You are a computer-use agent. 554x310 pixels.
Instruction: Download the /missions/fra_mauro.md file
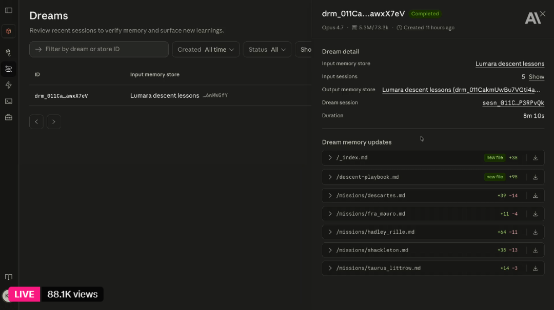point(535,214)
